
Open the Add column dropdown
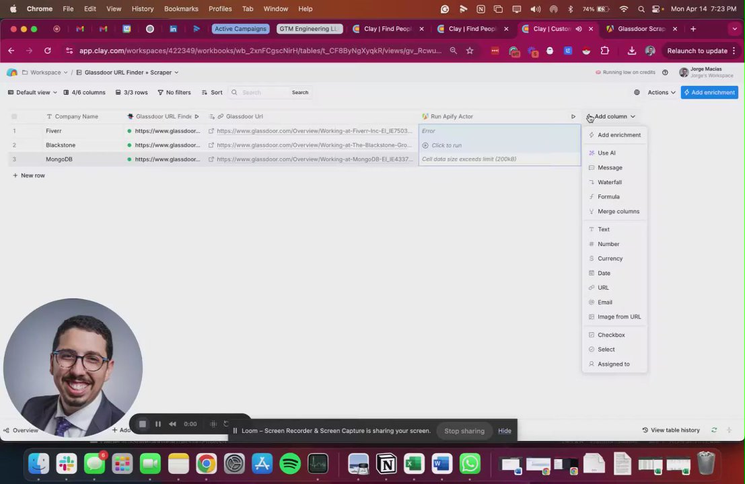(x=611, y=116)
